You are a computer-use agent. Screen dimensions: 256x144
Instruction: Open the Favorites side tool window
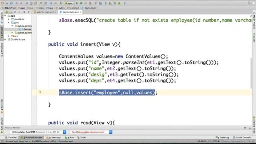click(x=2, y=106)
